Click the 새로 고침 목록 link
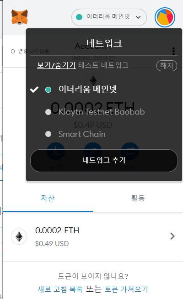The image size is (183, 299). pyautogui.click(x=60, y=289)
